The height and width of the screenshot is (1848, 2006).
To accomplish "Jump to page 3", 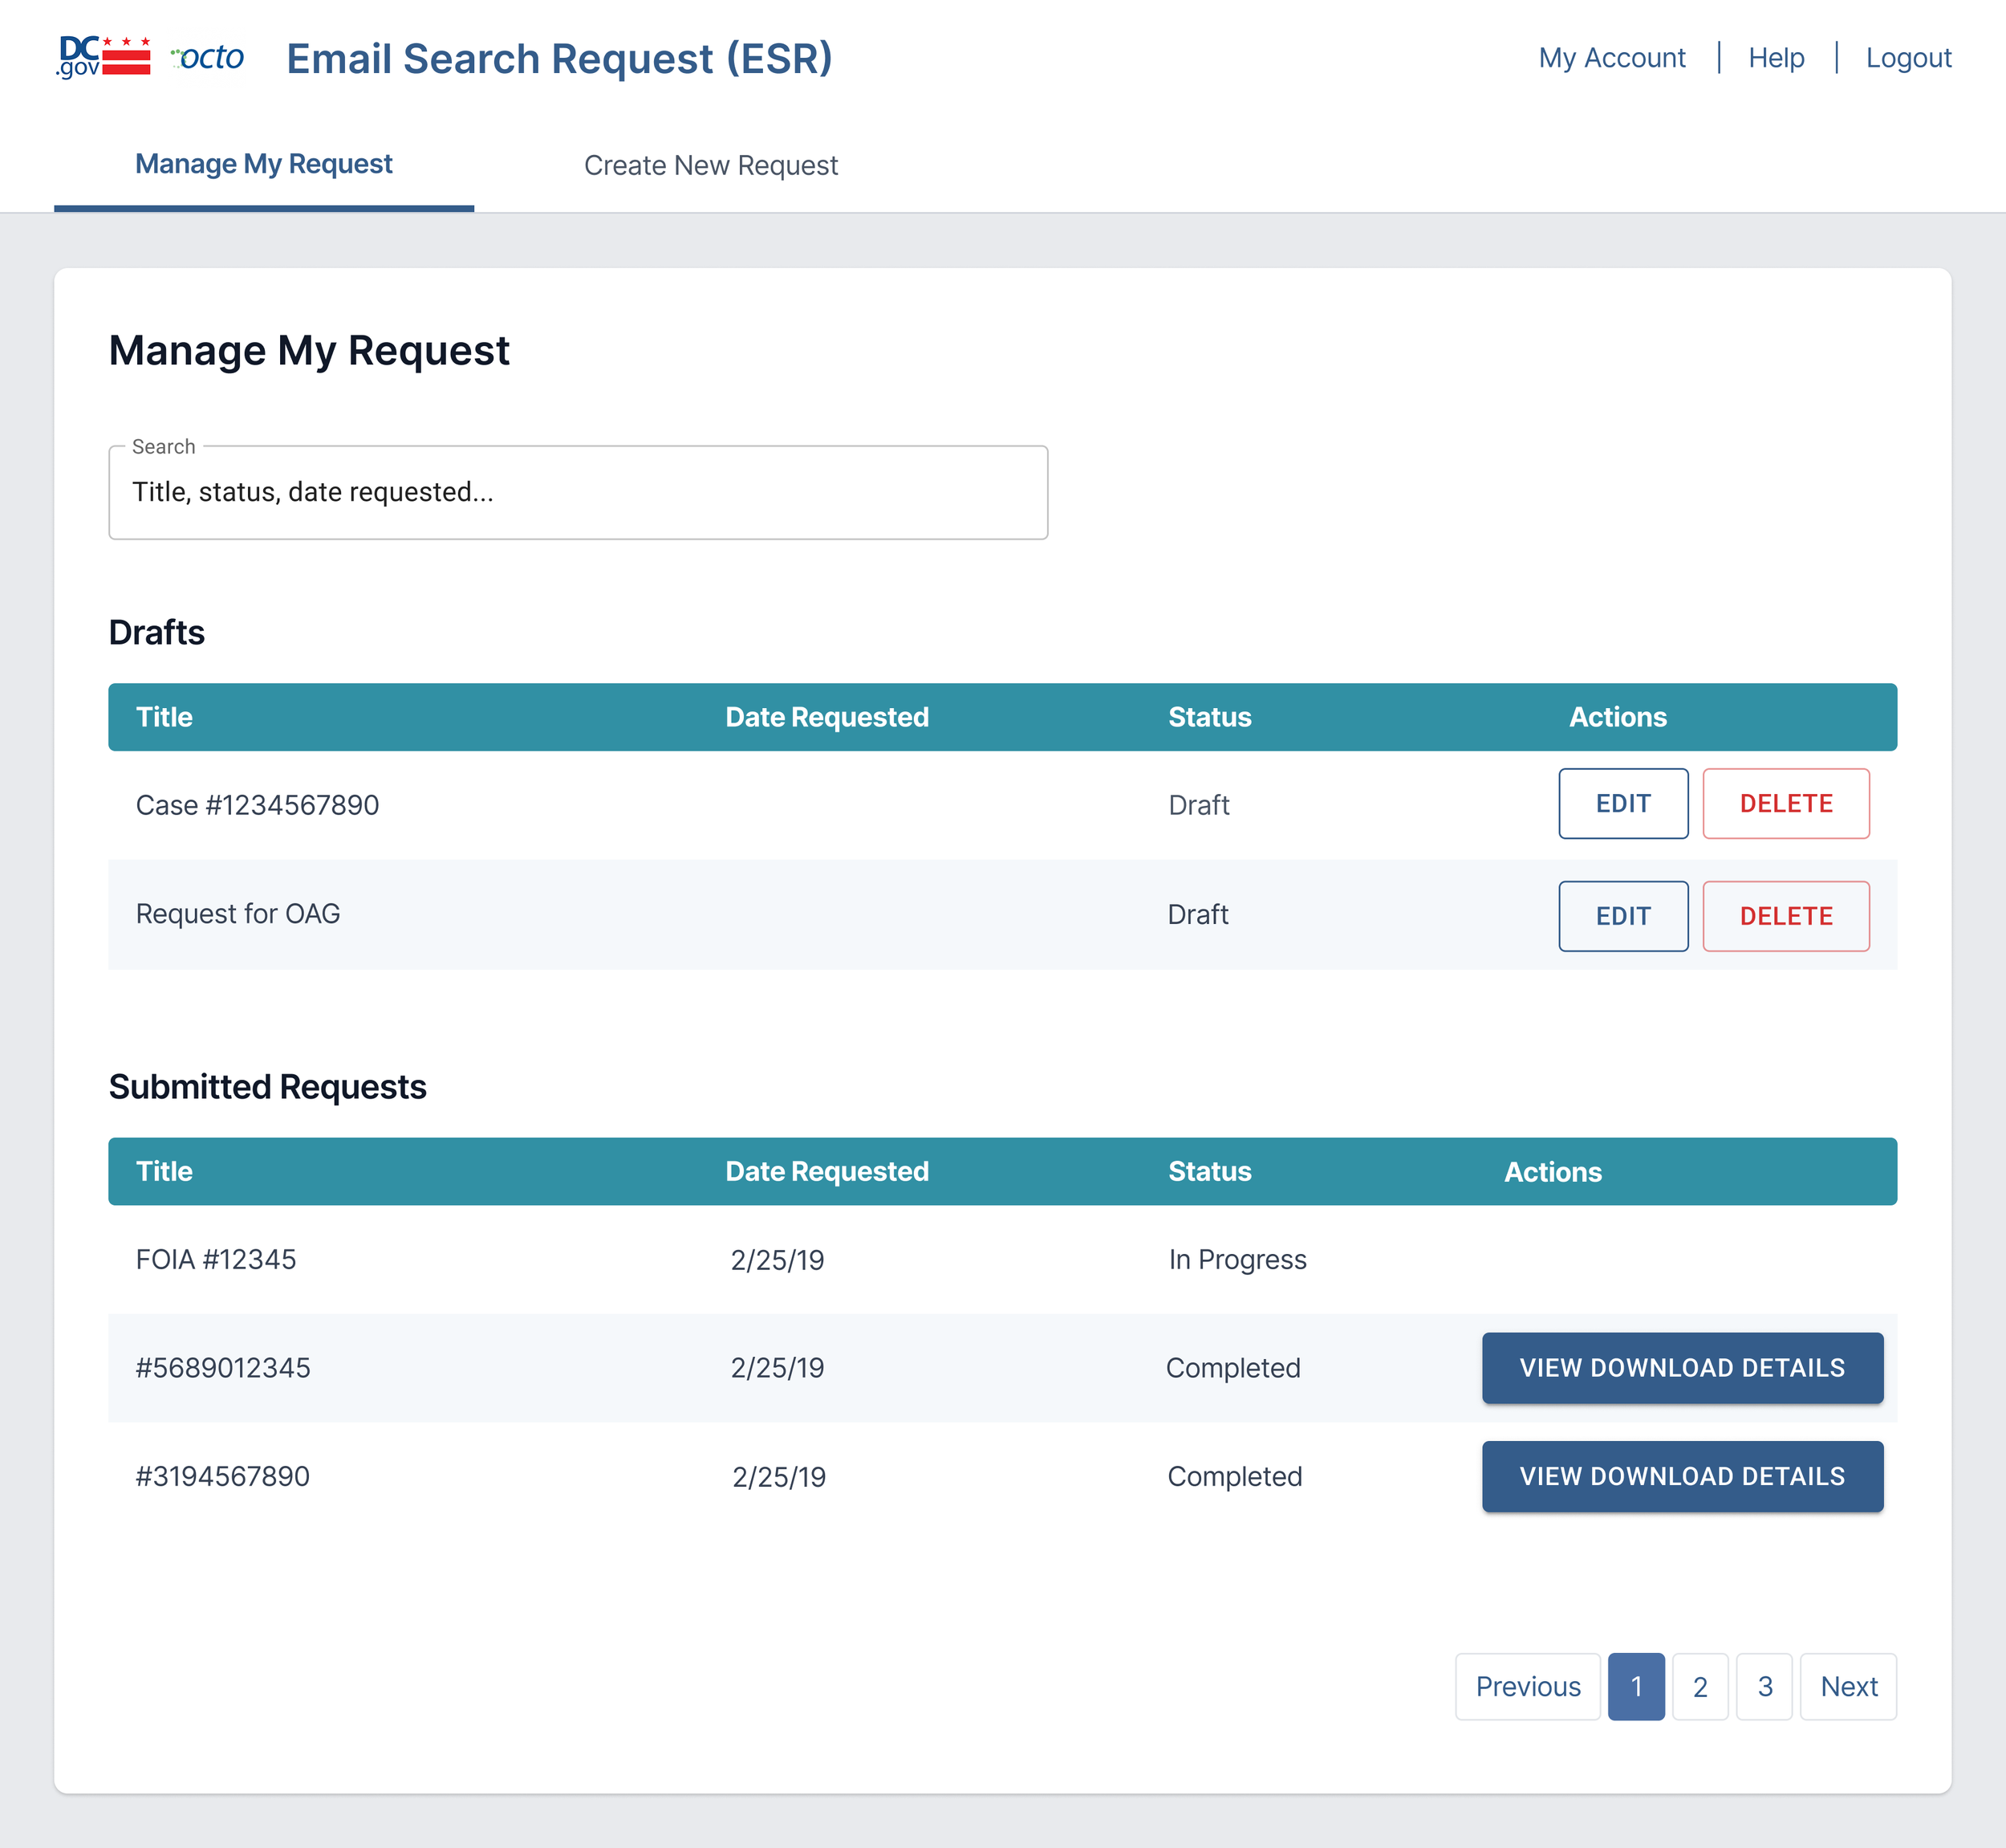I will point(1764,1687).
